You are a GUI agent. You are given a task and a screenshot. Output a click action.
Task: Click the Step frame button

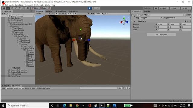[98, 8]
